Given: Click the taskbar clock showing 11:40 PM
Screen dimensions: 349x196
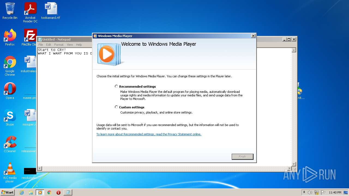Looking at the screenshot, I should [x=335, y=192].
